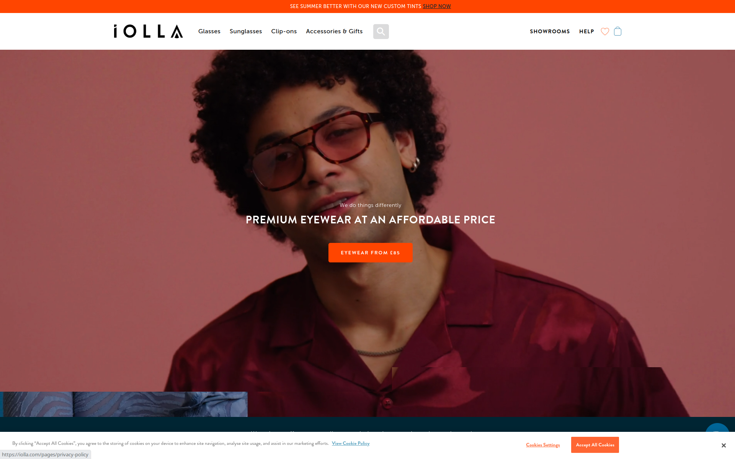This screenshot has width=735, height=459.
Task: Open the Help page
Action: (586, 31)
